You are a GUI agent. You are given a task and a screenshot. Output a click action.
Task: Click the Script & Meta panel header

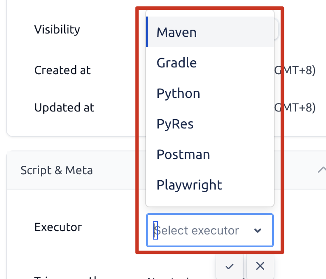pos(56,170)
